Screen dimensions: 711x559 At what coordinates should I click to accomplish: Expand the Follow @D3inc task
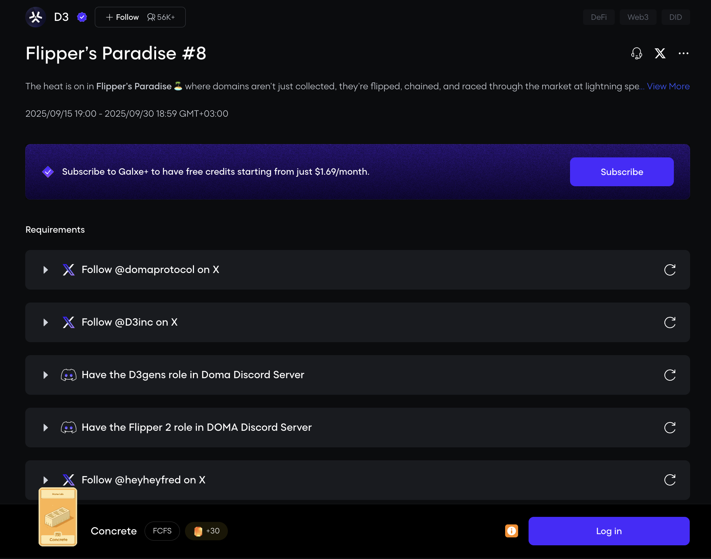click(x=45, y=322)
